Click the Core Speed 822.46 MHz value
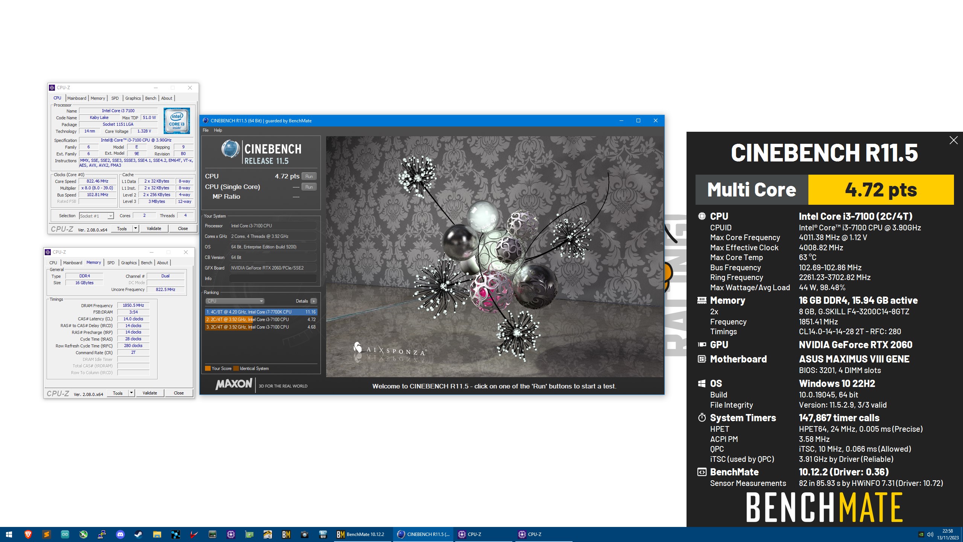The height and width of the screenshot is (542, 963). point(97,181)
